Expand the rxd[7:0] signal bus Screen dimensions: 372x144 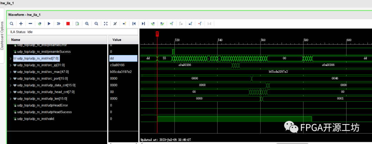(10, 58)
